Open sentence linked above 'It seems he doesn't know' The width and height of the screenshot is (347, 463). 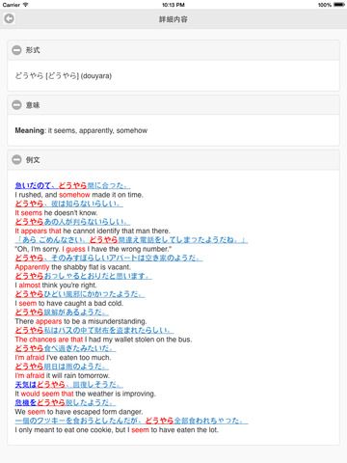[68, 204]
